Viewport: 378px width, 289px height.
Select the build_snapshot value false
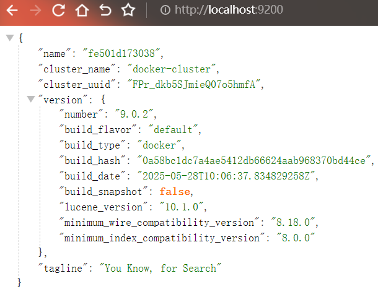pos(175,192)
